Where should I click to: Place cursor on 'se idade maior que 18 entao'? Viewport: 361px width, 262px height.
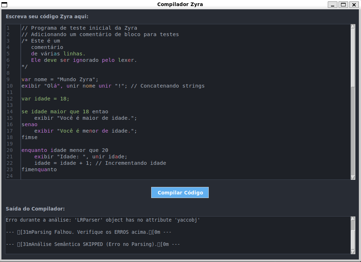coord(65,112)
